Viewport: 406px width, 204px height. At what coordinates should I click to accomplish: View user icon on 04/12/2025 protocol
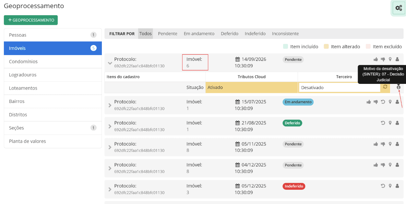coord(397,165)
